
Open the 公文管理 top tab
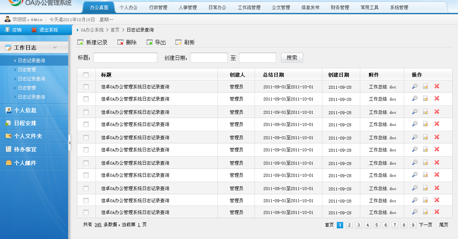coord(281,7)
